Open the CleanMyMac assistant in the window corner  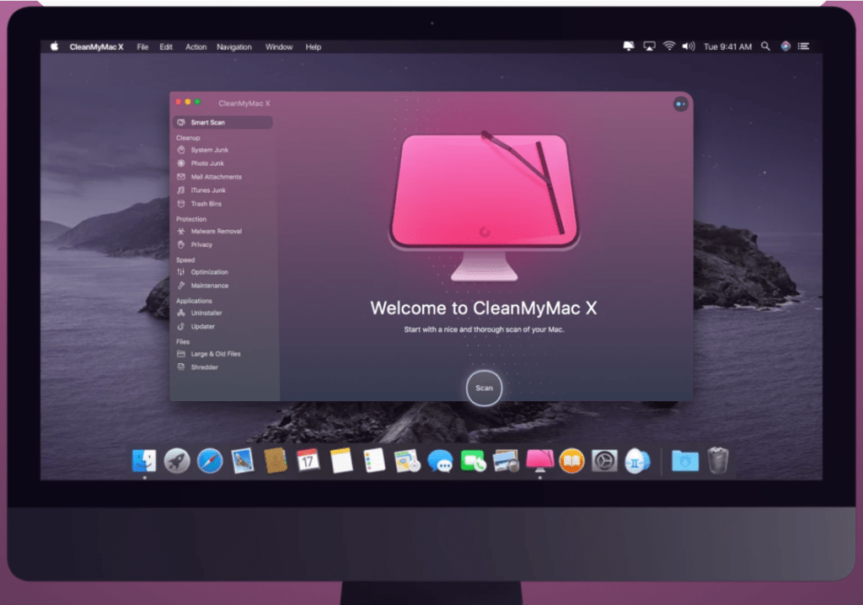680,104
